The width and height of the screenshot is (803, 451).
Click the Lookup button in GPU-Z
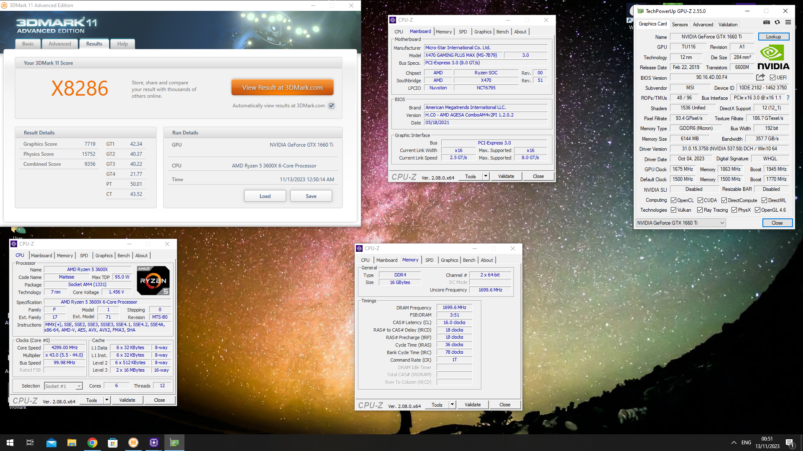coord(773,37)
